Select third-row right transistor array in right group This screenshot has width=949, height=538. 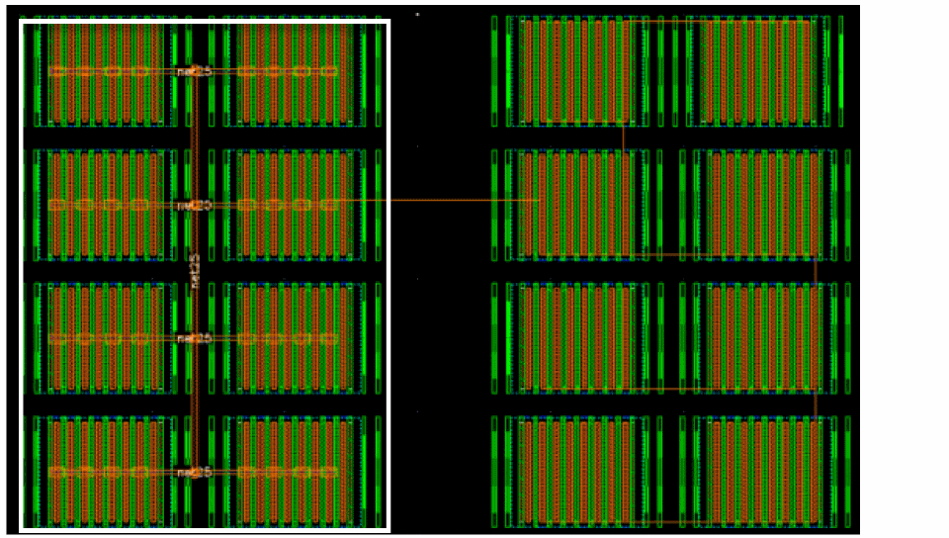[765, 337]
